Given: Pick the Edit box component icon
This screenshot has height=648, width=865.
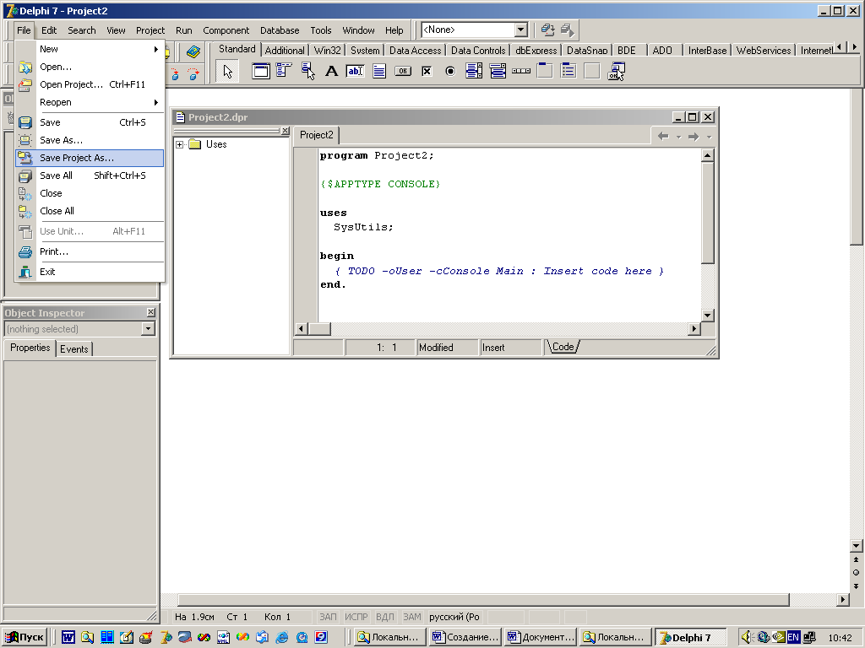Looking at the screenshot, I should 356,71.
